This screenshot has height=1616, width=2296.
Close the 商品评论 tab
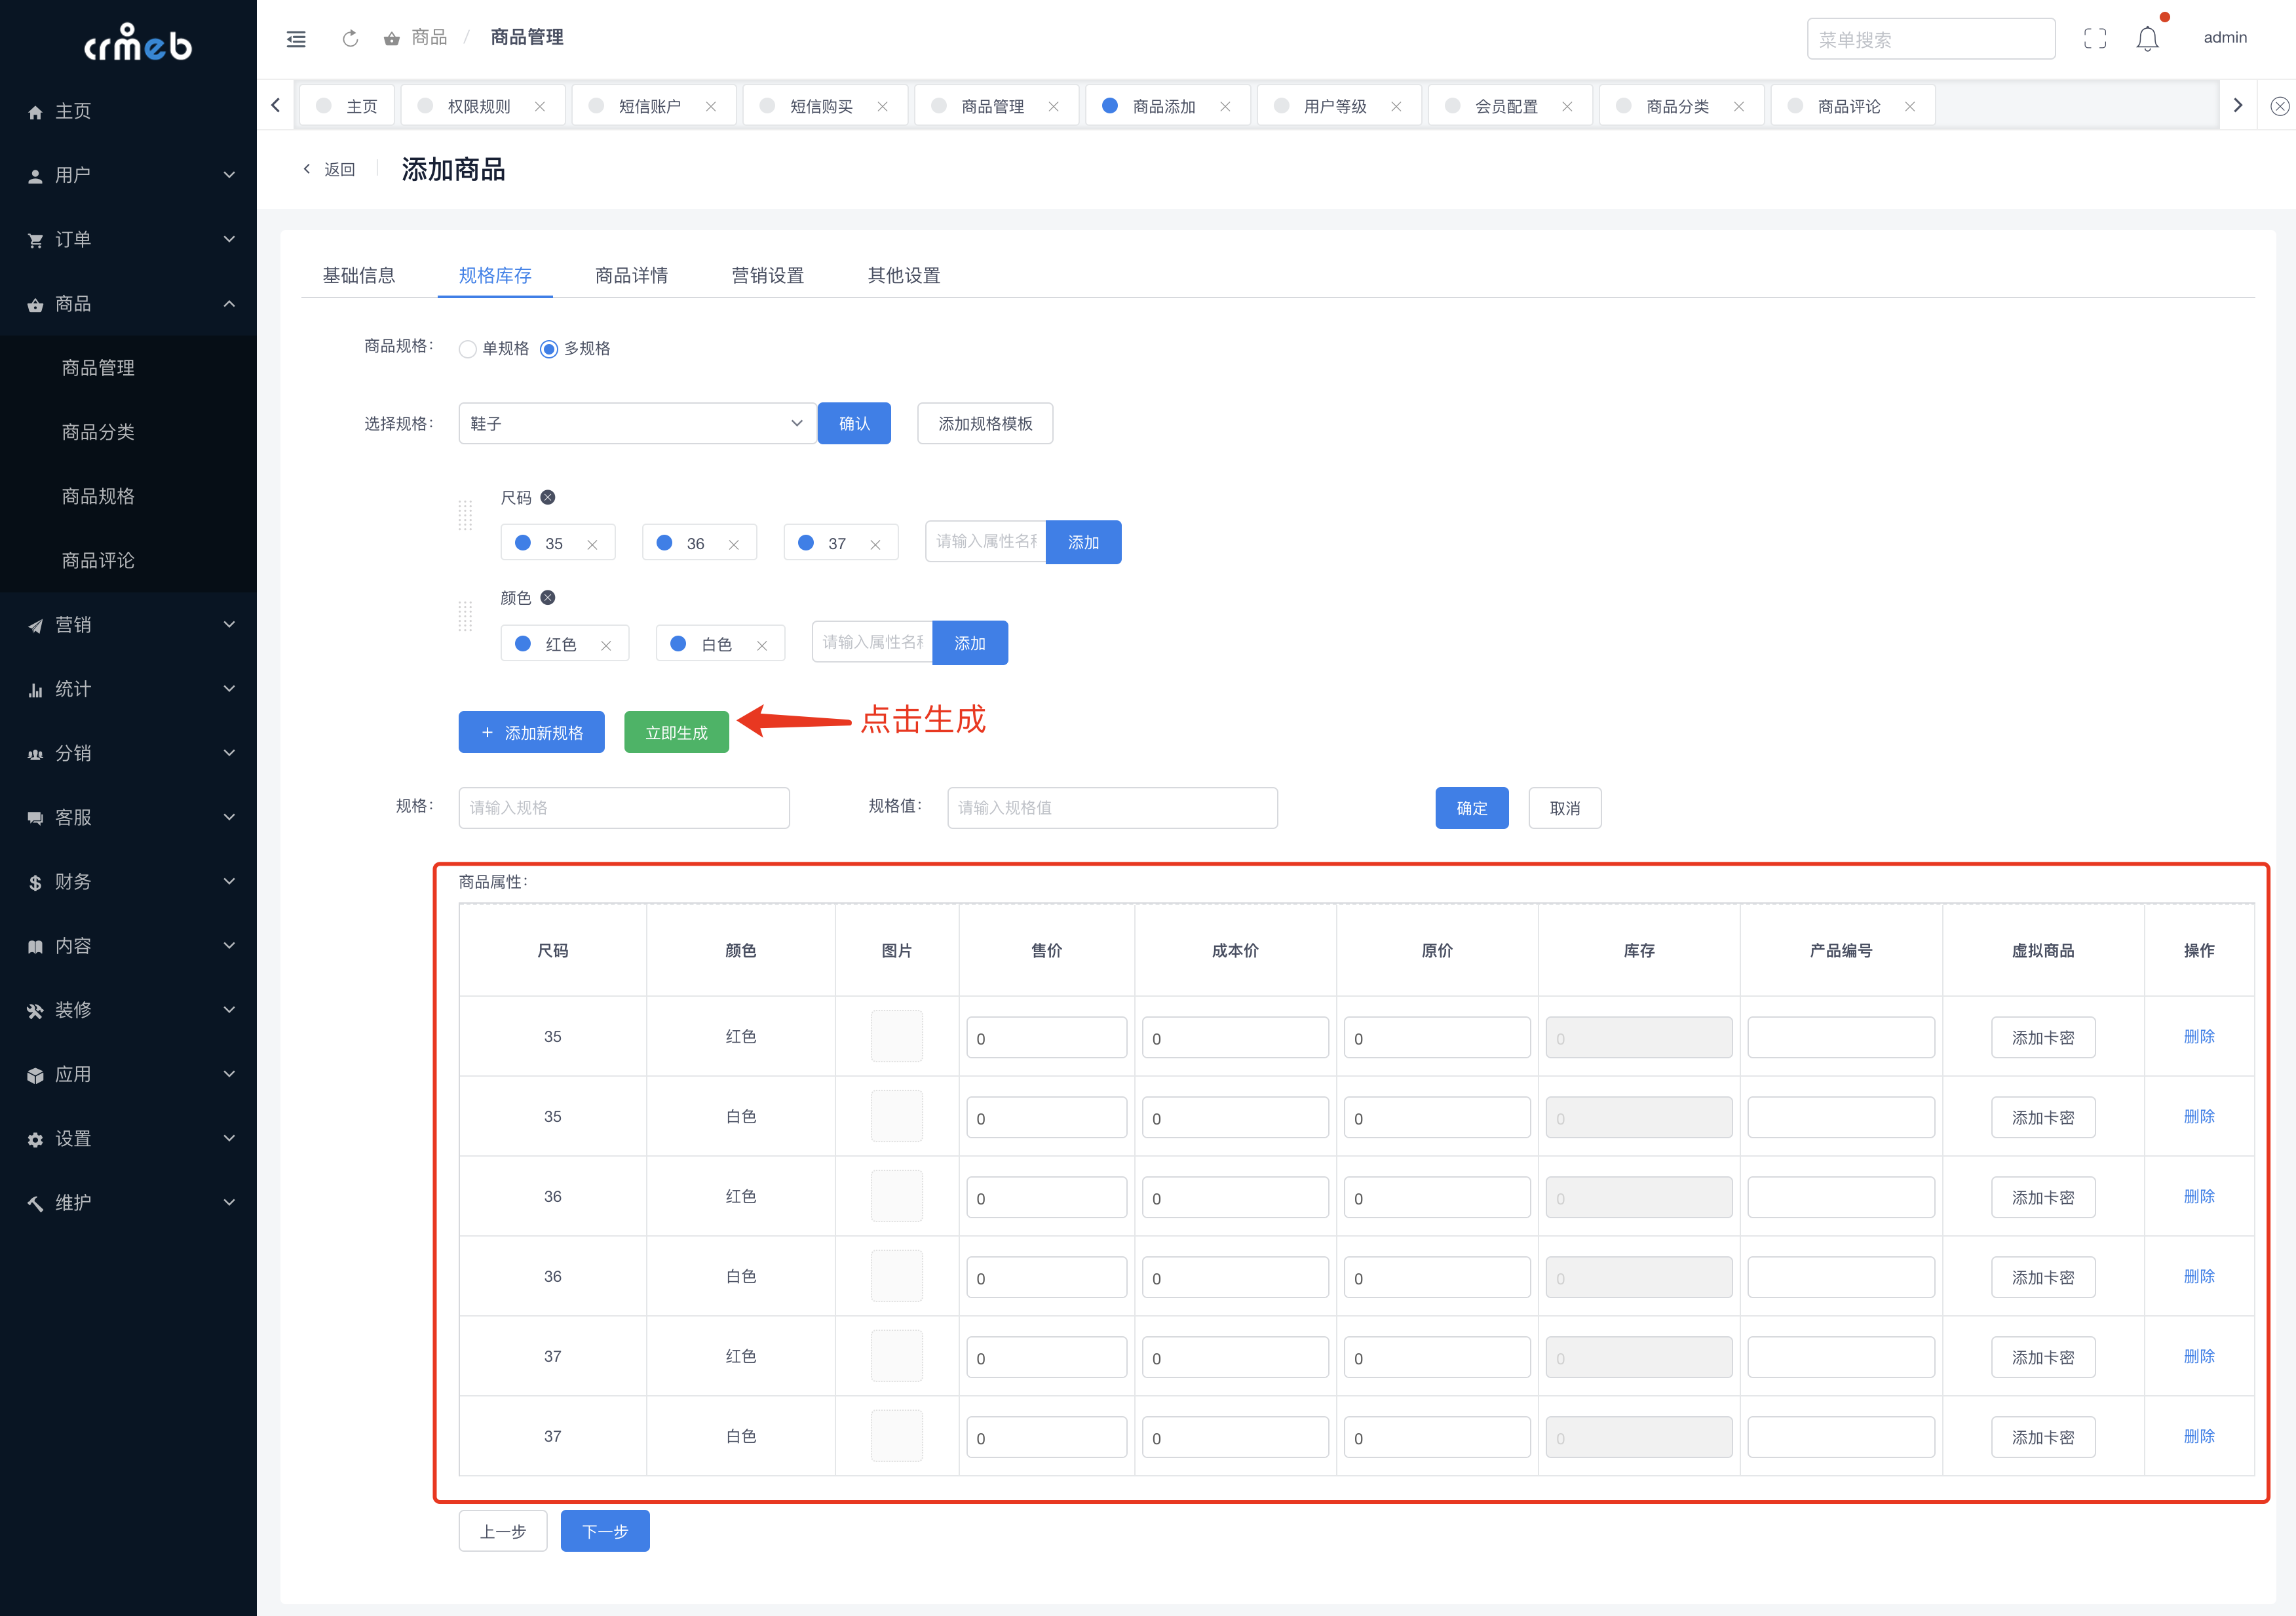pos(1910,106)
